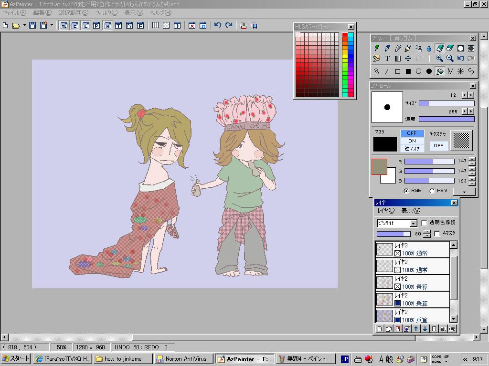Click the 逆マスク button

(x=412, y=149)
